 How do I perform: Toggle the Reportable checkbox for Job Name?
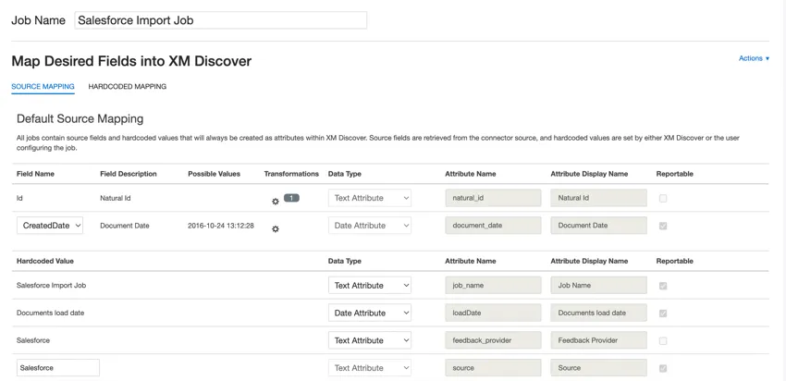coord(663,286)
